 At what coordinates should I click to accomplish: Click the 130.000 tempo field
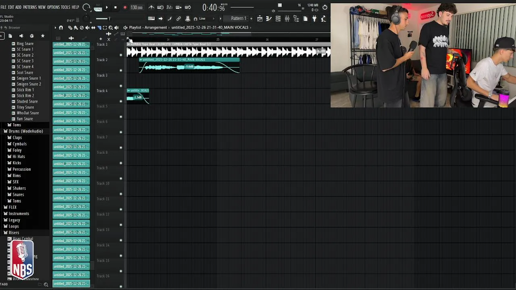[x=137, y=7]
